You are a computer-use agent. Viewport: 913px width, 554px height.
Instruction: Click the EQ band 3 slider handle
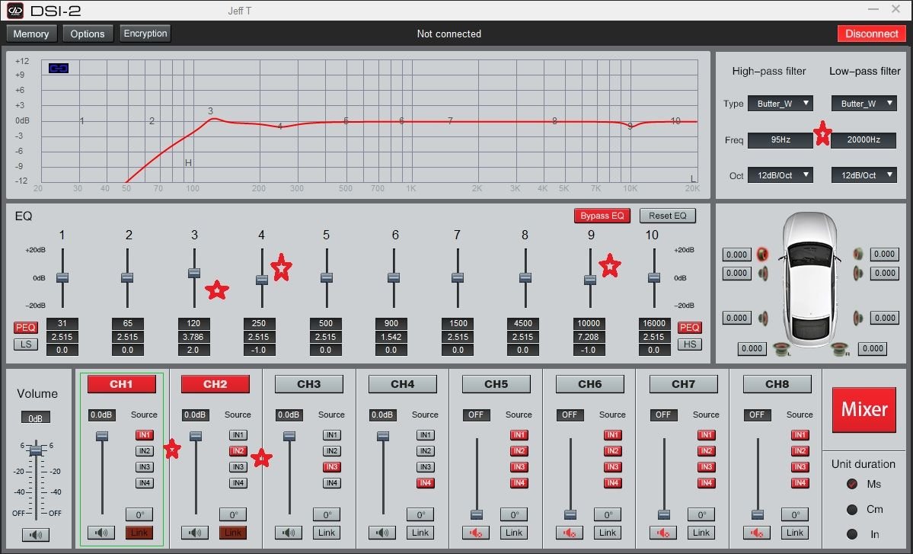(x=194, y=273)
